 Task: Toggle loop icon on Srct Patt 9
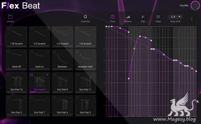tap(32, 75)
